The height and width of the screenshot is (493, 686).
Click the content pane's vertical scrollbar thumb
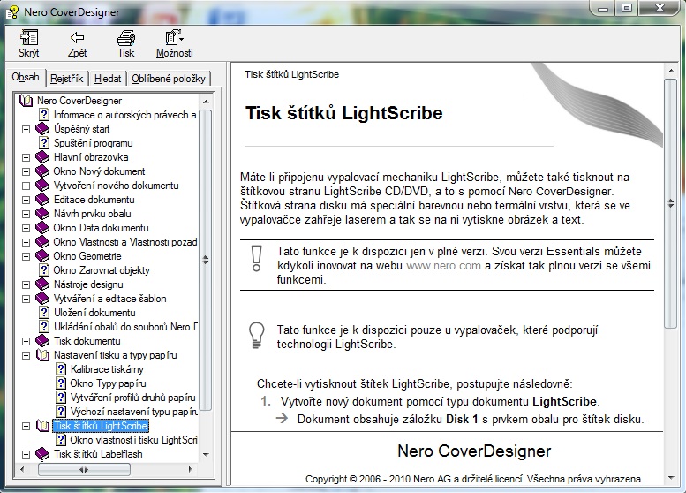pos(670,203)
